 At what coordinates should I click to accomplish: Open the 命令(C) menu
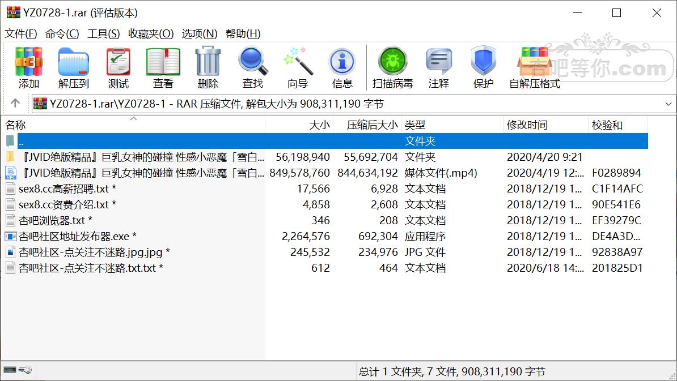pyautogui.click(x=62, y=33)
